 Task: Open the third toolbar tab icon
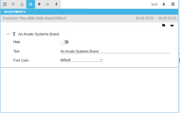coord(22,4)
